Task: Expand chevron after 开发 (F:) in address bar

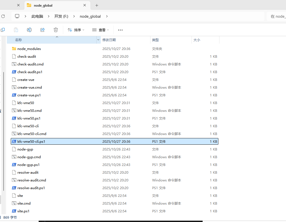Action: [74, 16]
